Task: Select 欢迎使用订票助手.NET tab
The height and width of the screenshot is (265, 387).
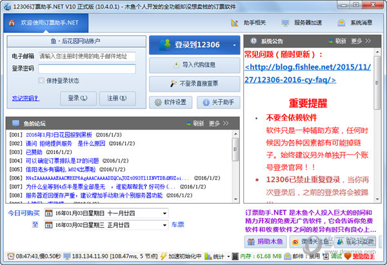Action: pos(46,23)
